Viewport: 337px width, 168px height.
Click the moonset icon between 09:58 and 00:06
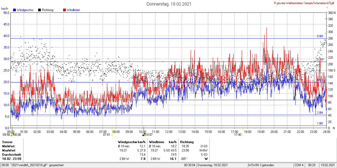click(x=12, y=135)
